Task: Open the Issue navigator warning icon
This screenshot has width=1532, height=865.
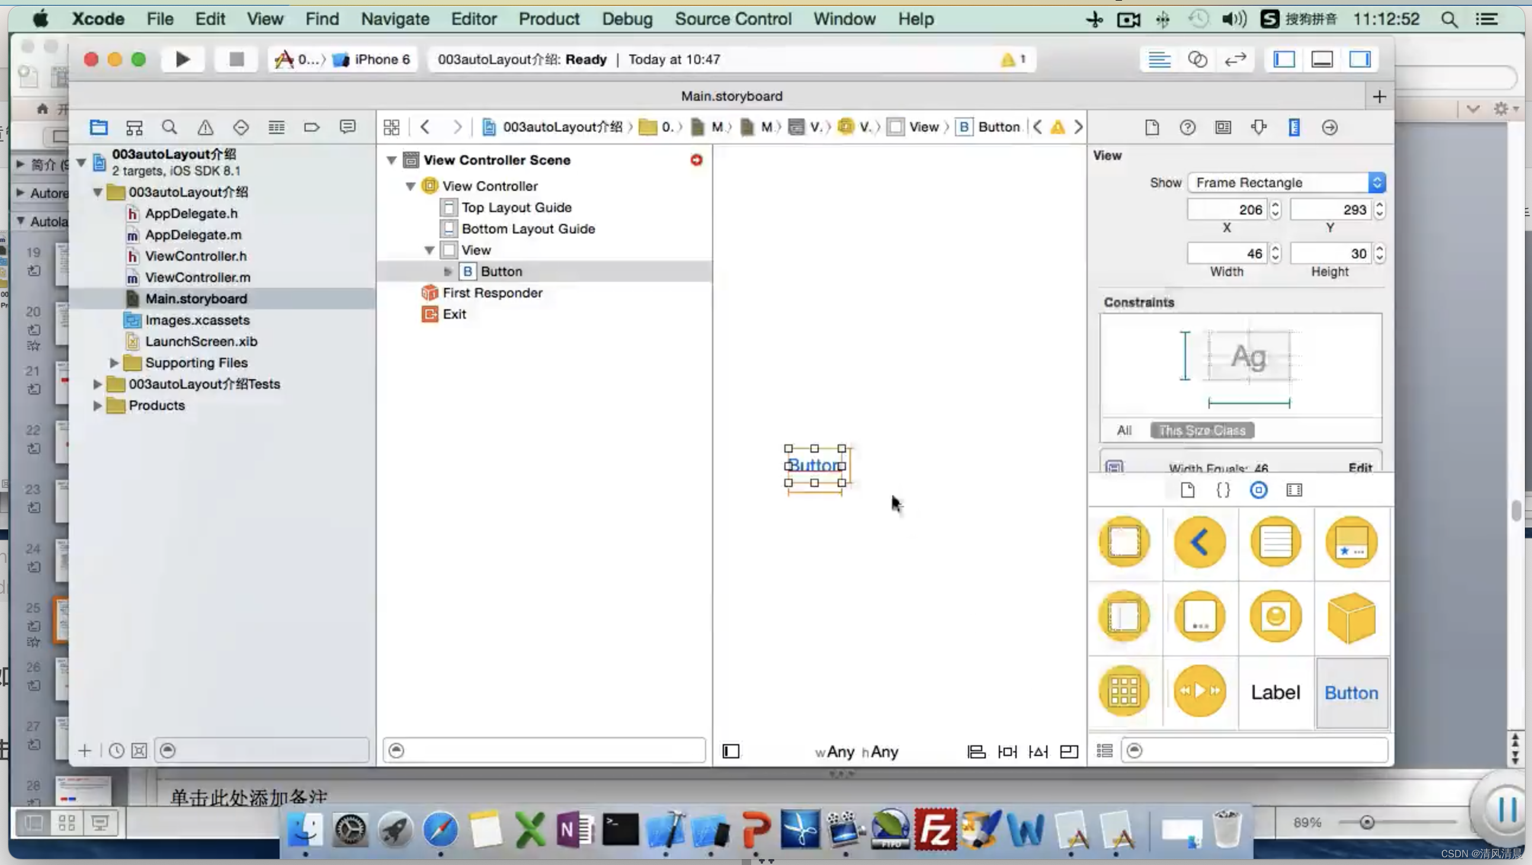Action: 205,127
